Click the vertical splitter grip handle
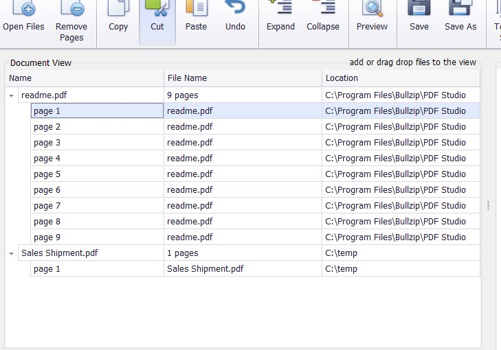The height and width of the screenshot is (350, 501). (489, 205)
